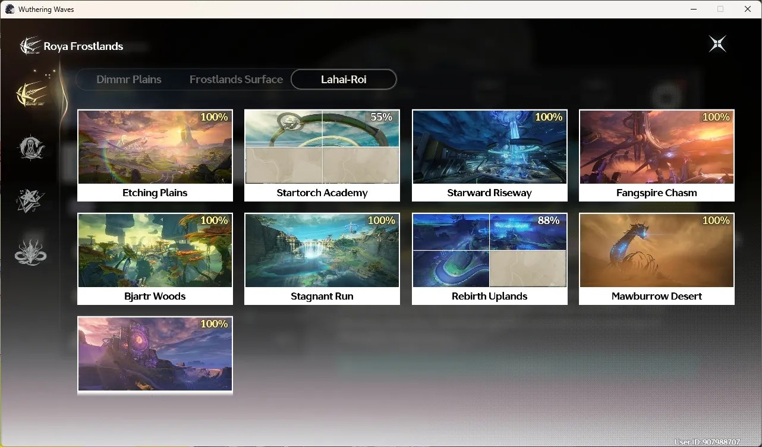Open the Stagnant Run area thumbnail

pyautogui.click(x=322, y=250)
